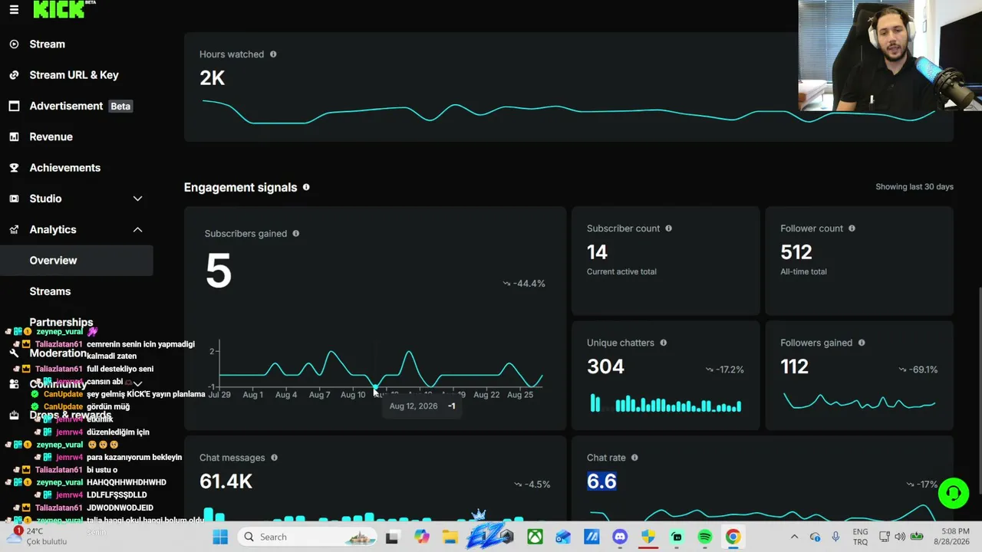The width and height of the screenshot is (982, 552).
Task: Open Windows Security shield on the taskbar
Action: [648, 537]
